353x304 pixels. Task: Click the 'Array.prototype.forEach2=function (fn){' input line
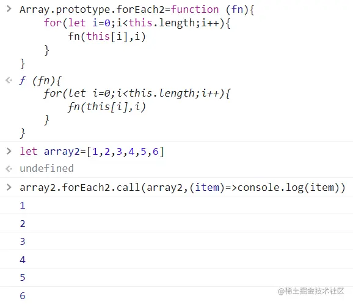[137, 10]
